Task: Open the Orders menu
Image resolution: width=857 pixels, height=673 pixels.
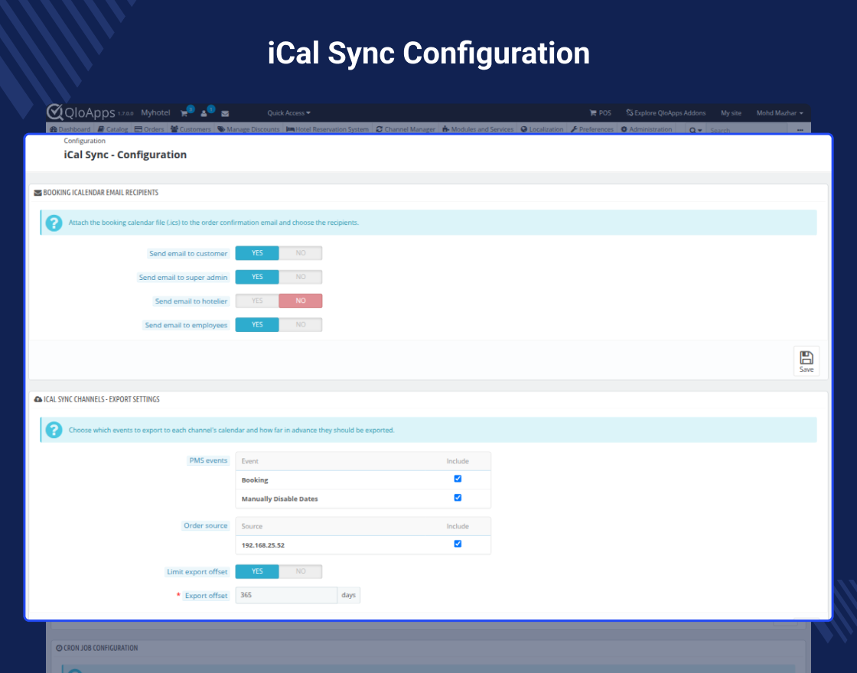Action: tap(149, 129)
